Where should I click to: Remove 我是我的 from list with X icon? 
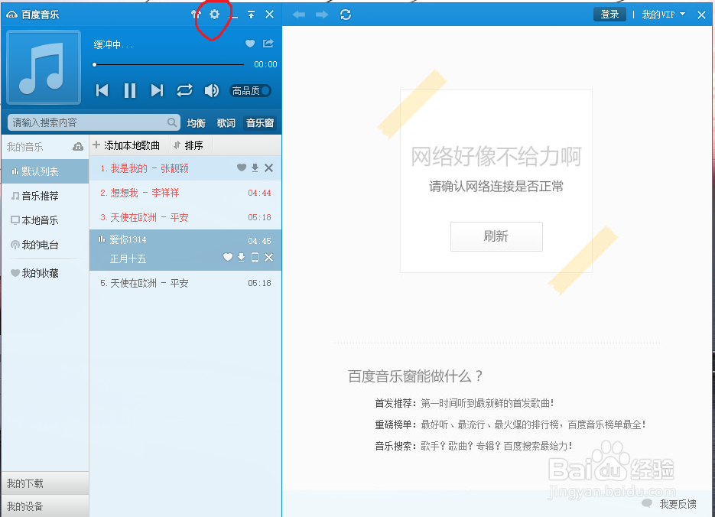point(269,167)
